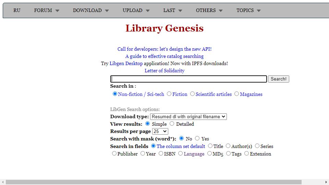Expand the arrow next to DOWNLOAD
Viewport: 329px width, 185px height.
107,11
